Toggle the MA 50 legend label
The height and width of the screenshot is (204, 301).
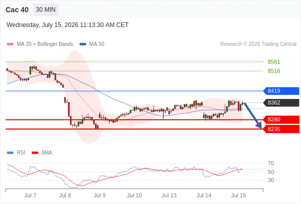click(x=97, y=44)
